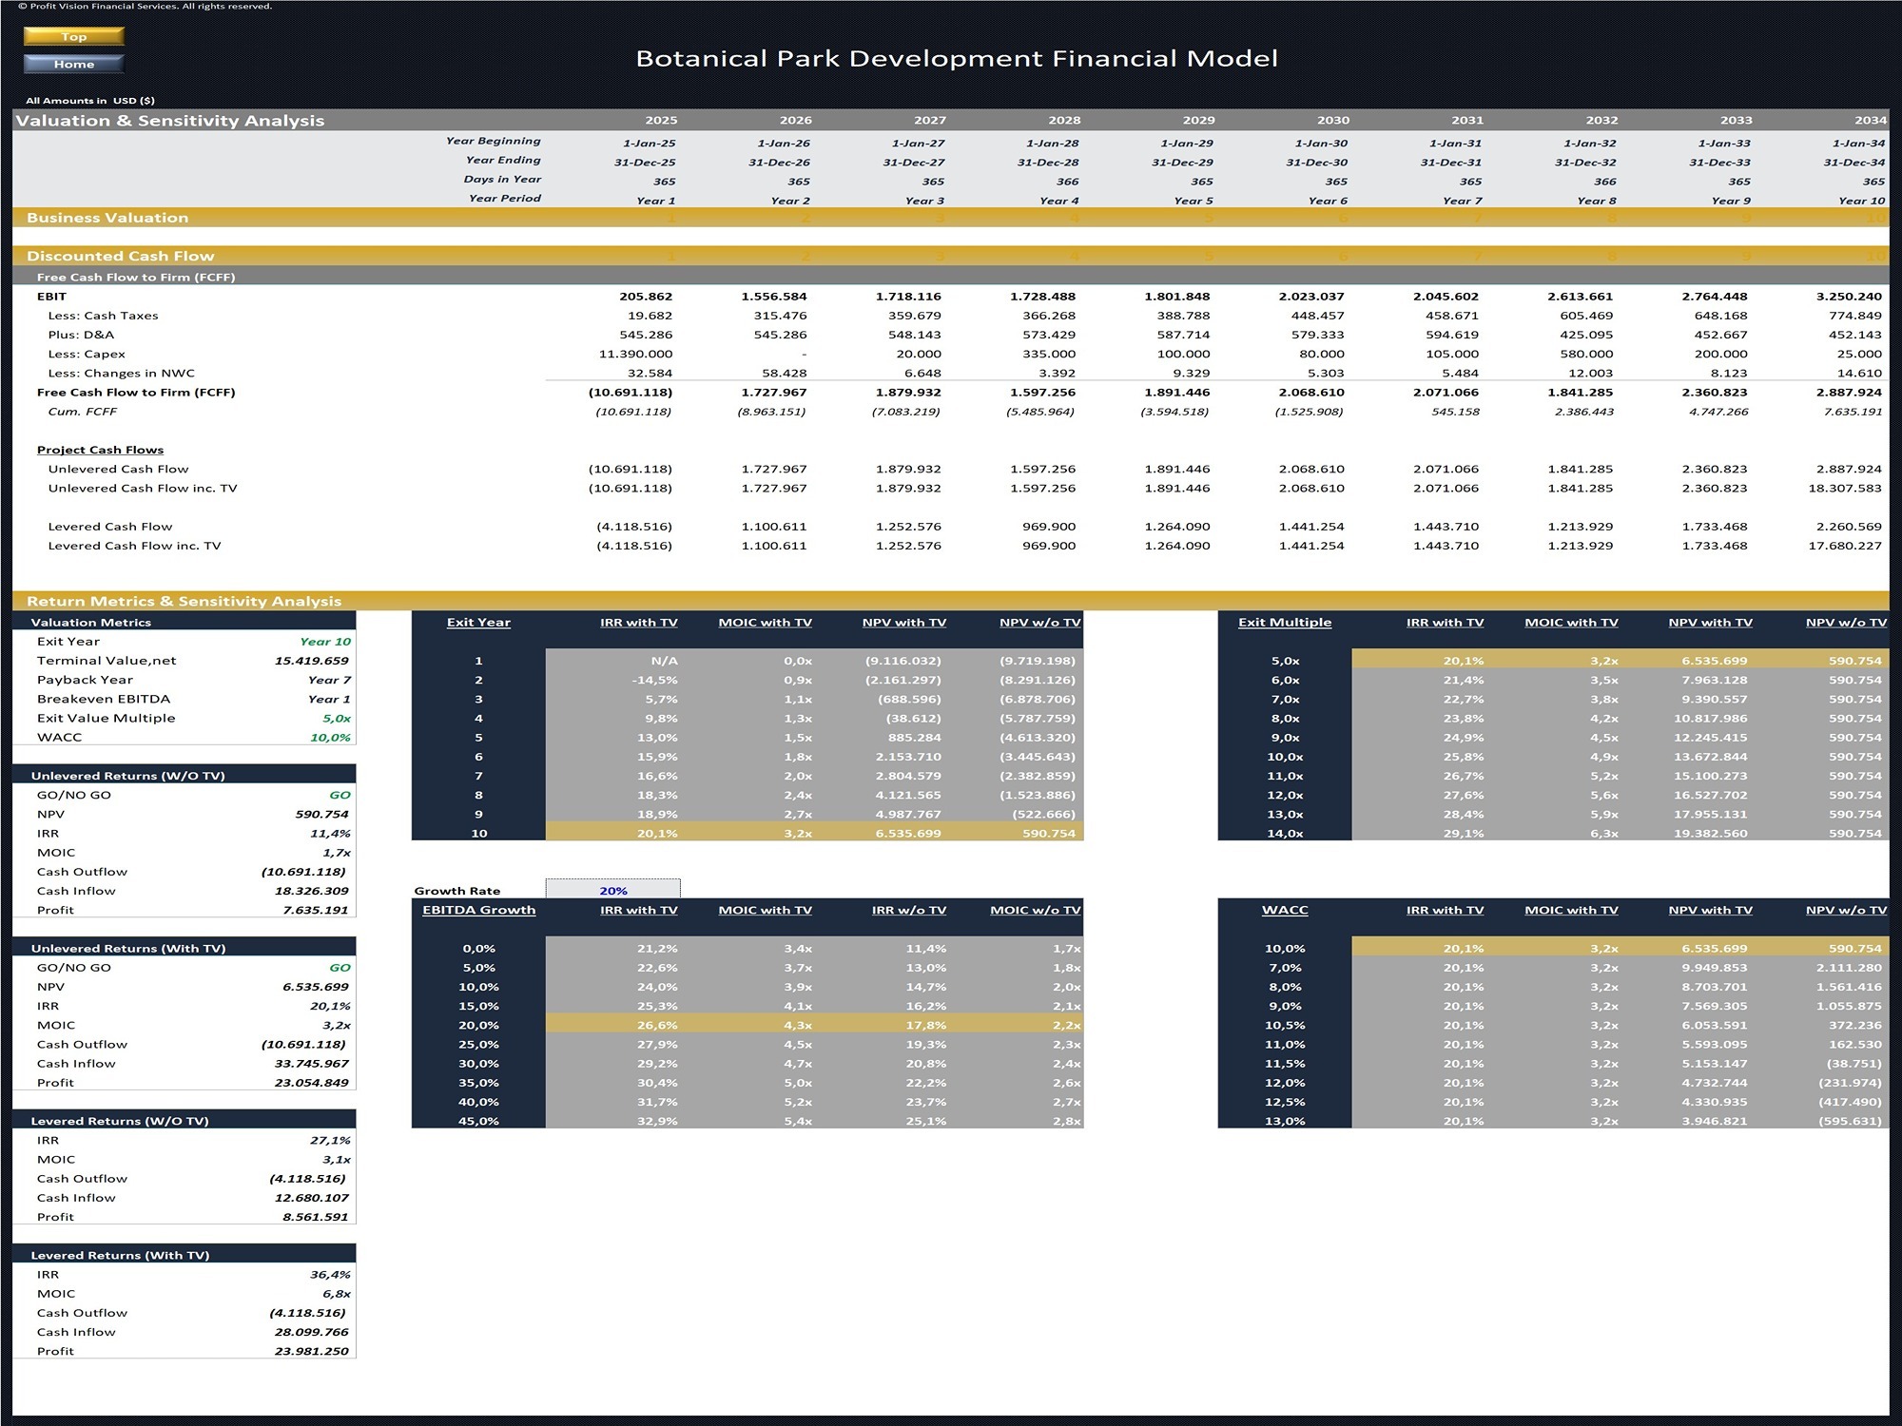Screen dimensions: 1902x1426
Task: Click the Levered With TV IRR 36,4%
Action: click(330, 1274)
